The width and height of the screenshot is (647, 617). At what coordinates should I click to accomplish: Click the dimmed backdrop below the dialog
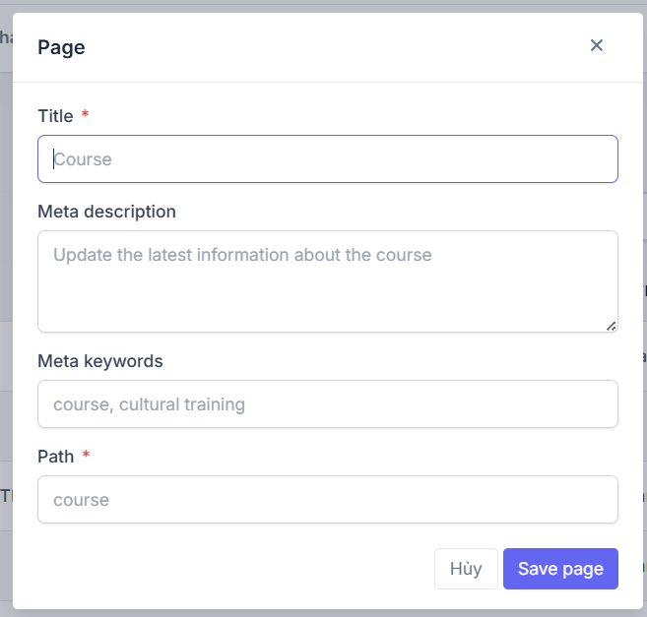323,613
